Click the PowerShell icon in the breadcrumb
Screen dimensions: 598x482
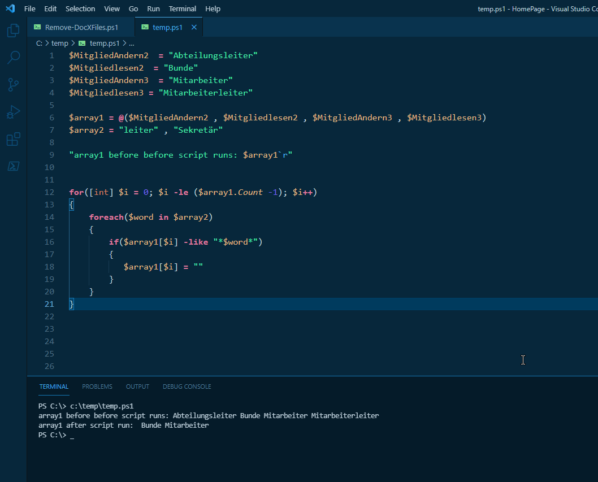81,43
